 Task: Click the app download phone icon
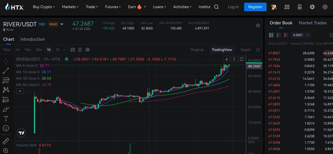[300, 7]
